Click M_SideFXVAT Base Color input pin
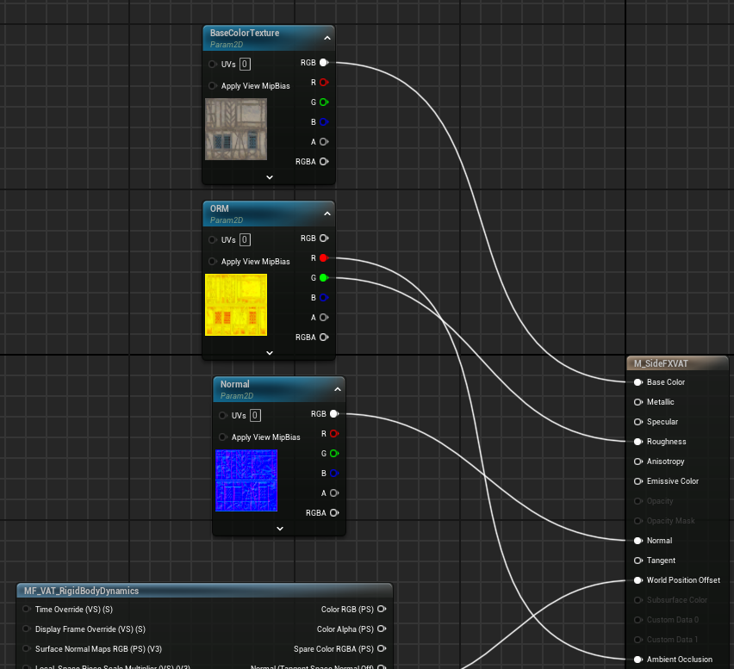 pos(638,382)
